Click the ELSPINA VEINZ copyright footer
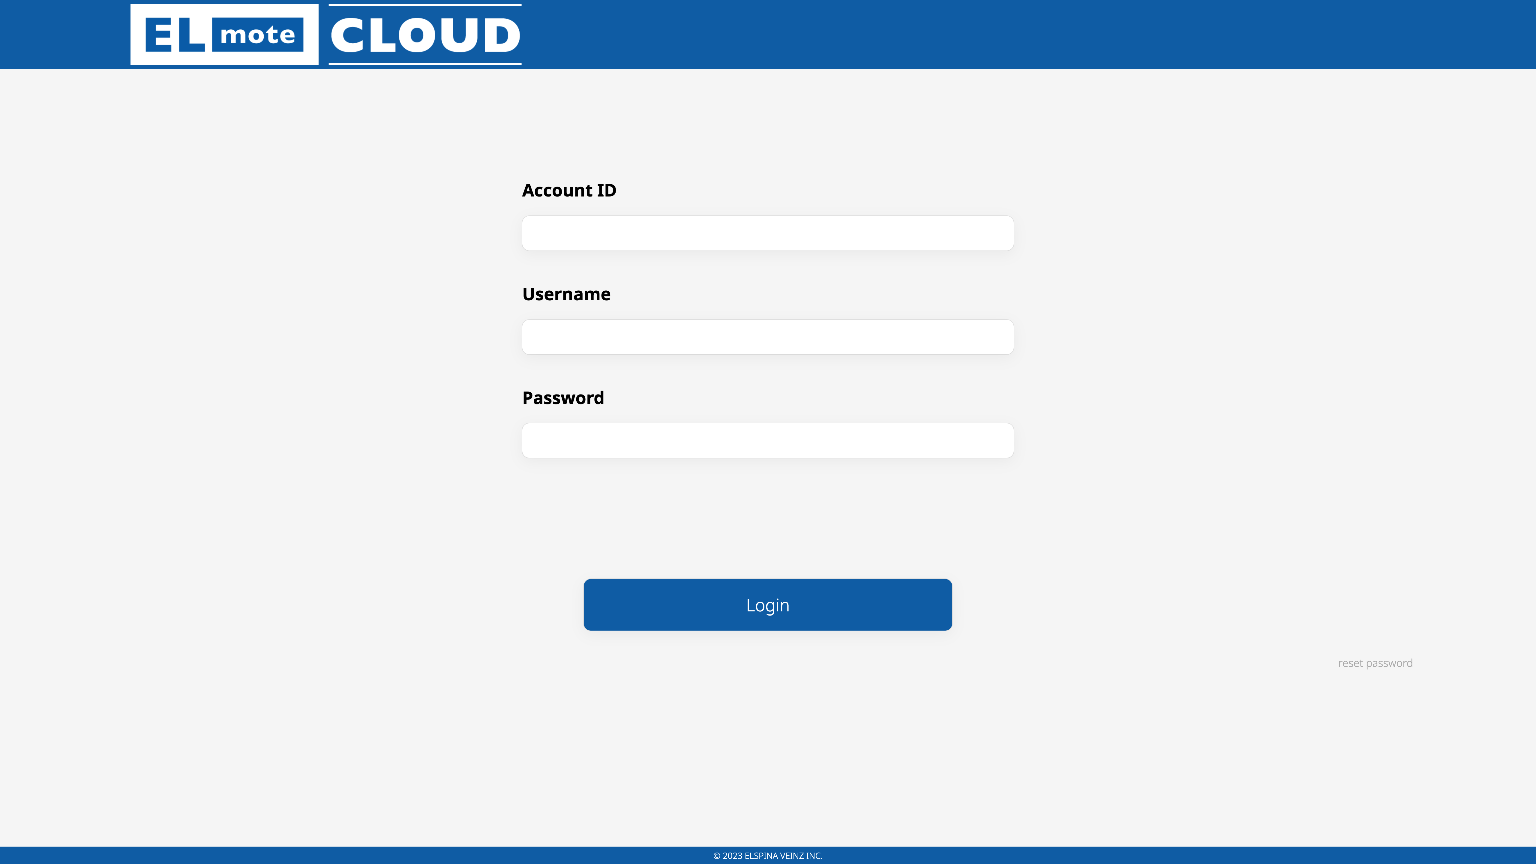The width and height of the screenshot is (1536, 864). 767,855
